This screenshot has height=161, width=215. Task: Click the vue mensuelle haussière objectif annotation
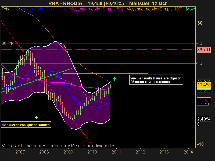pyautogui.click(x=156, y=79)
